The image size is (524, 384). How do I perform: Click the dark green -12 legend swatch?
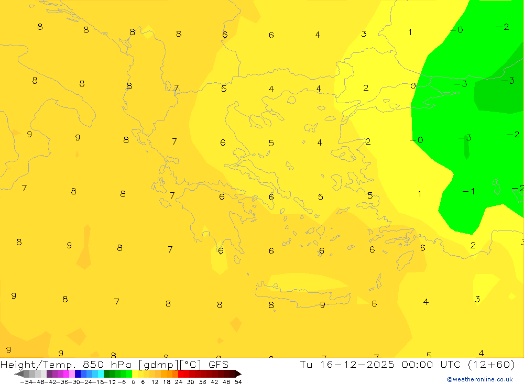(x=106, y=374)
